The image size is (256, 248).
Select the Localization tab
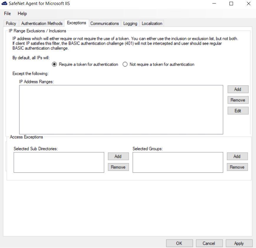152,24
